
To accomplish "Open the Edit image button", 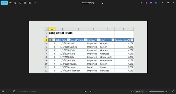I will (4, 3).
